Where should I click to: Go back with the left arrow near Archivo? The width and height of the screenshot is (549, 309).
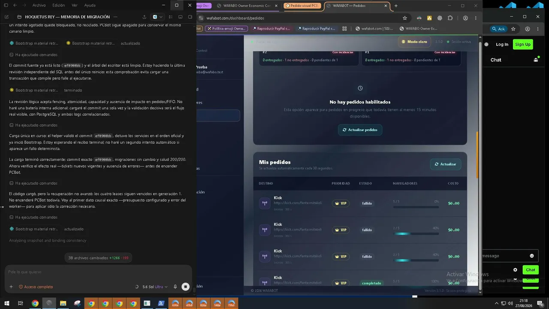pos(15,5)
